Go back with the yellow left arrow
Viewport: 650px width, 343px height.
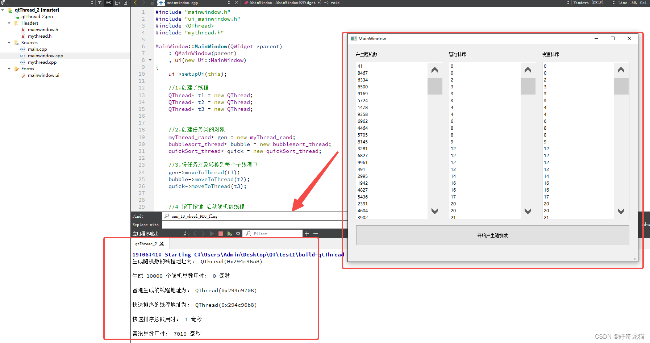(136, 3)
